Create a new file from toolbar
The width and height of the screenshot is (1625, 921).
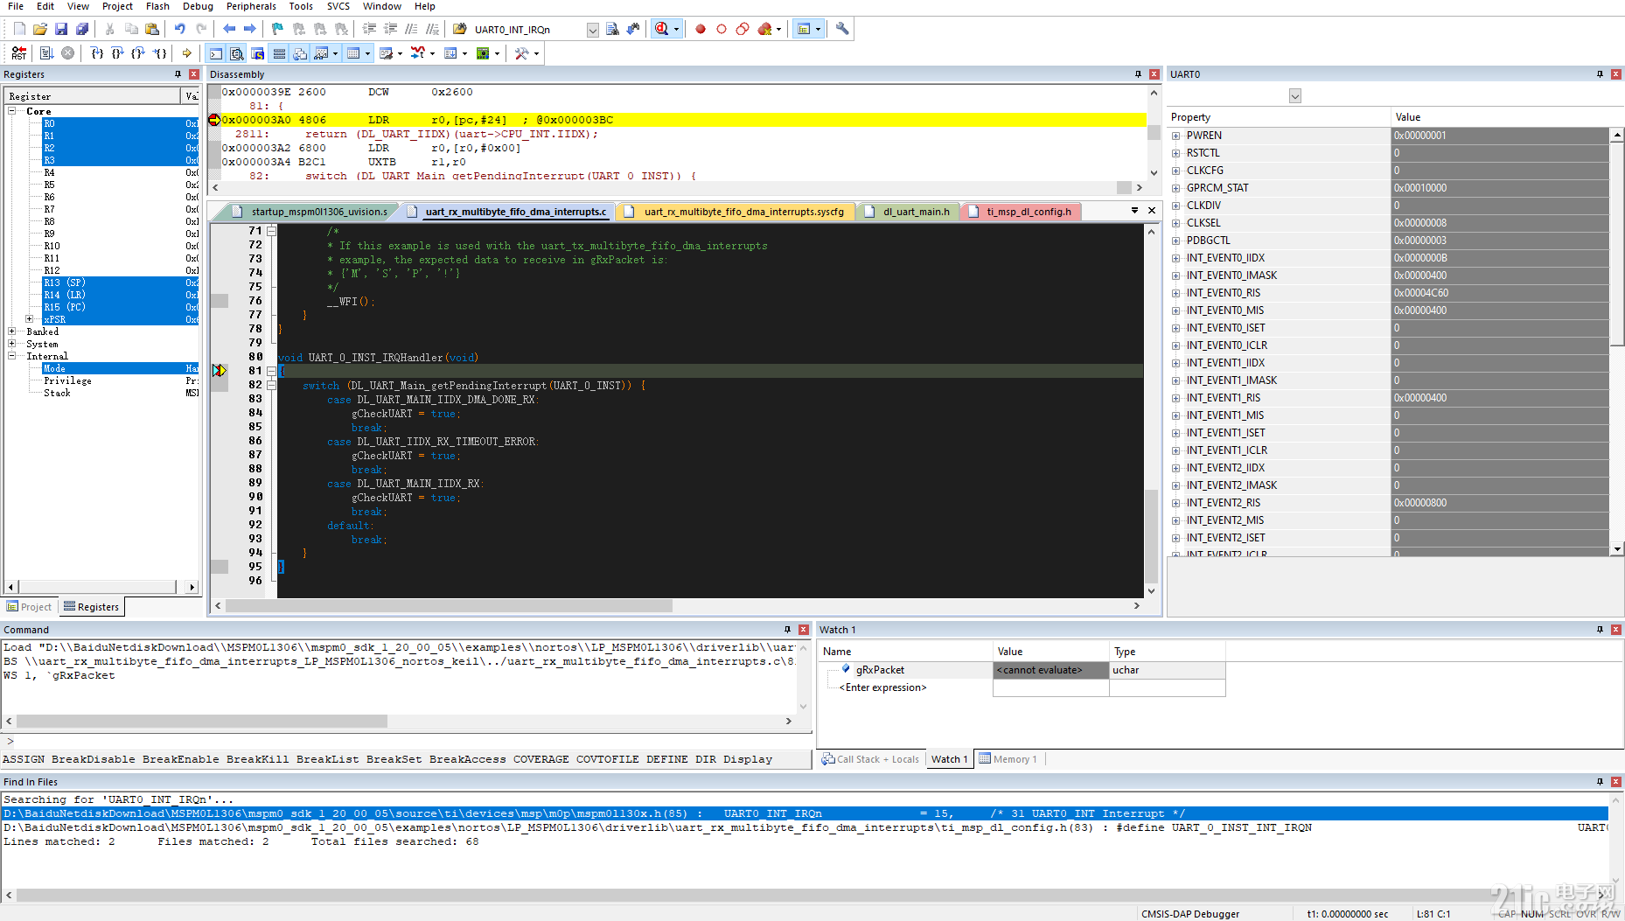(x=19, y=29)
